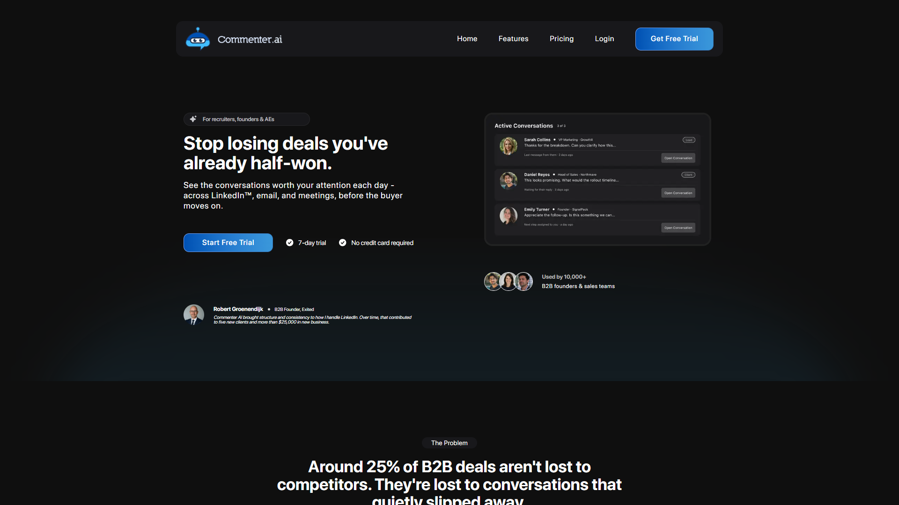Click 'This looks promising' message preview

tap(571, 180)
